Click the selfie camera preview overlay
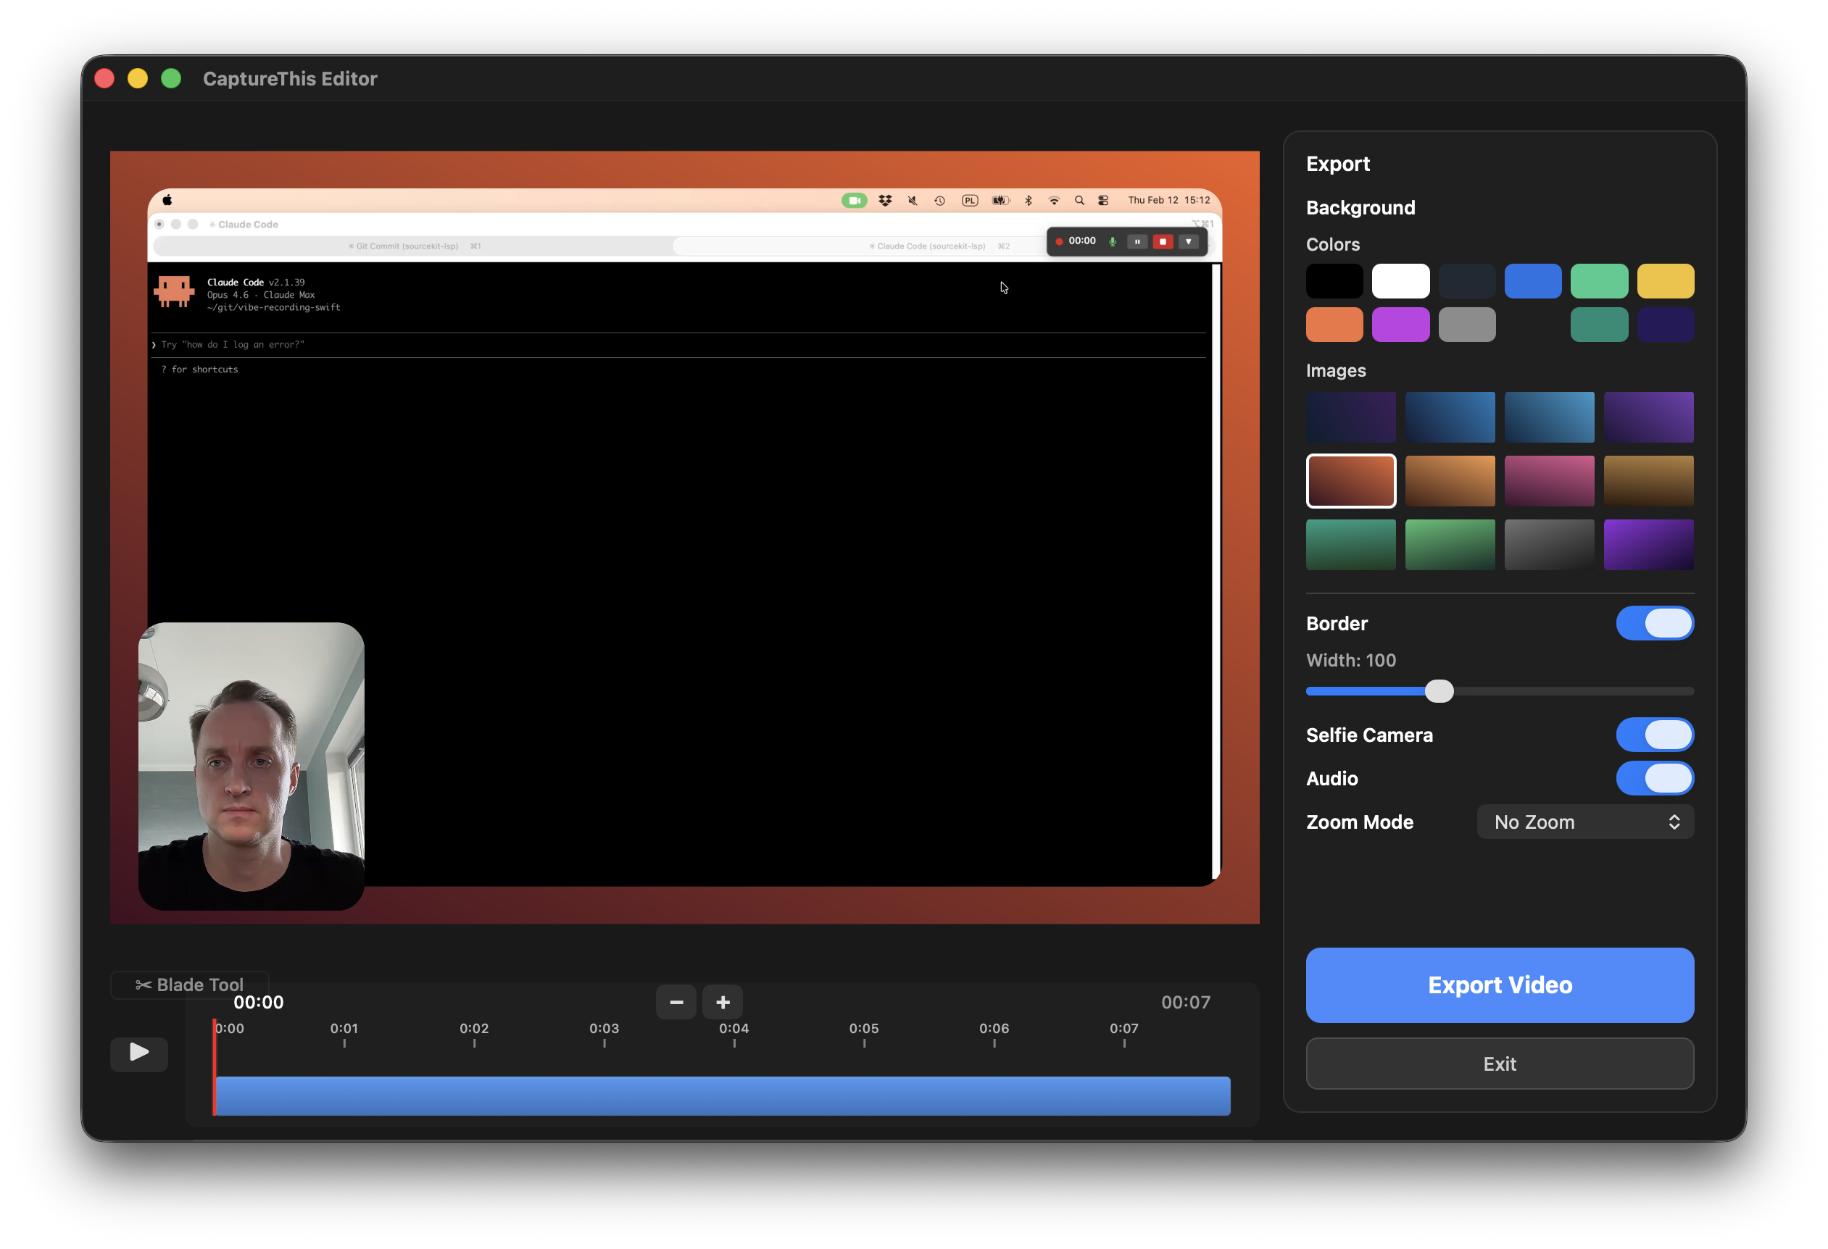Screen dimensions: 1828x1249 tap(252, 766)
